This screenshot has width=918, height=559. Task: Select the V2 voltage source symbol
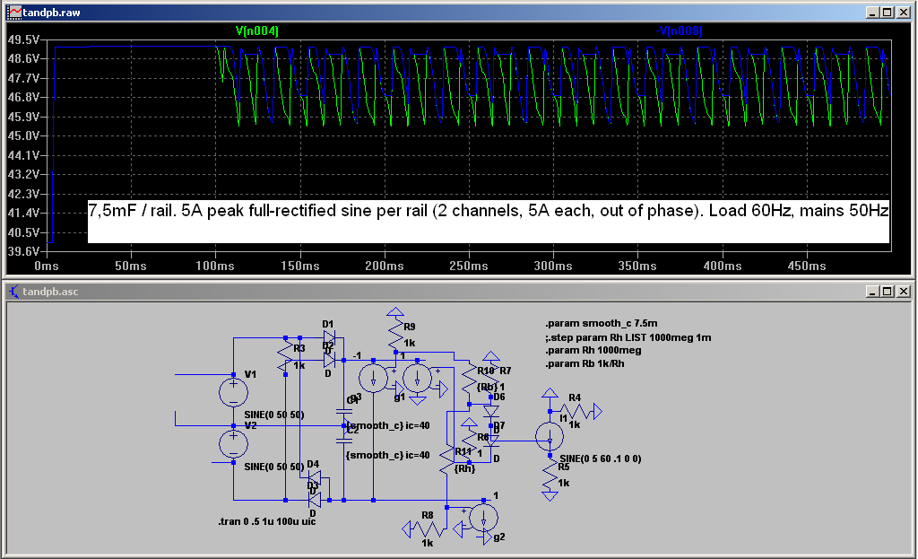pos(233,444)
